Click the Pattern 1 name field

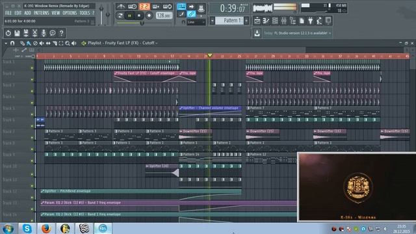[229, 21]
